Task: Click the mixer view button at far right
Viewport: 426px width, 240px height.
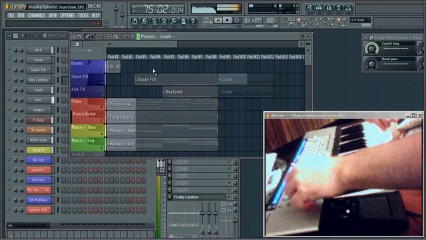Action: click(349, 8)
